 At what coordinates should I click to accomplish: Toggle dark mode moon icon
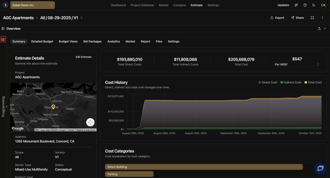[314, 5]
